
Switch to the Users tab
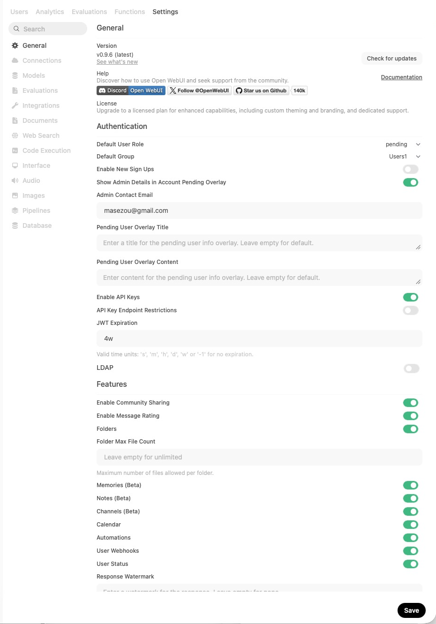coord(19,12)
